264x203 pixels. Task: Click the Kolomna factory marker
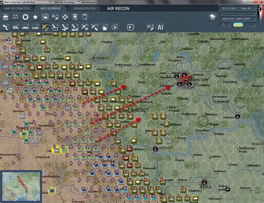click(238, 116)
